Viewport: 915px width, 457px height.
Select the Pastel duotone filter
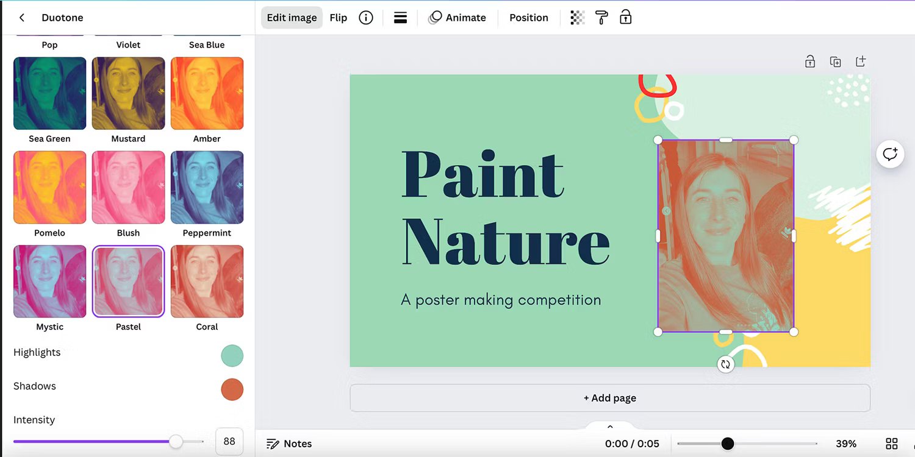coord(128,281)
